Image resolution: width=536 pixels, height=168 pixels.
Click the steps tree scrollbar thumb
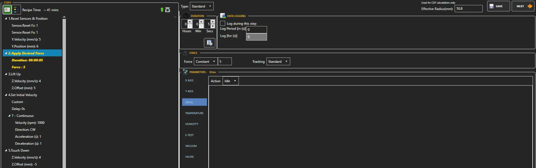[x=64, y=94]
